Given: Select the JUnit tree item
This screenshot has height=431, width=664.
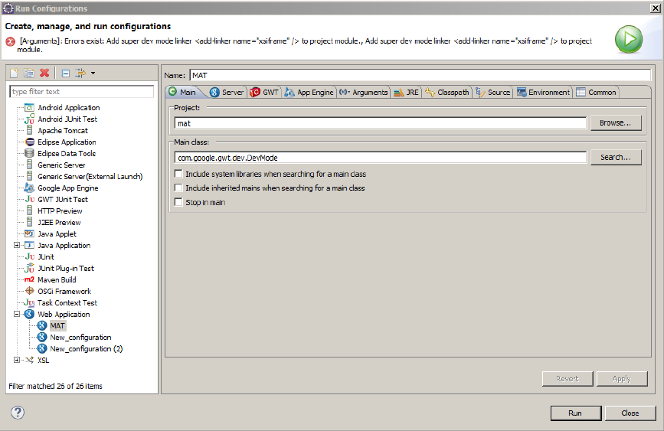Looking at the screenshot, I should [46, 256].
